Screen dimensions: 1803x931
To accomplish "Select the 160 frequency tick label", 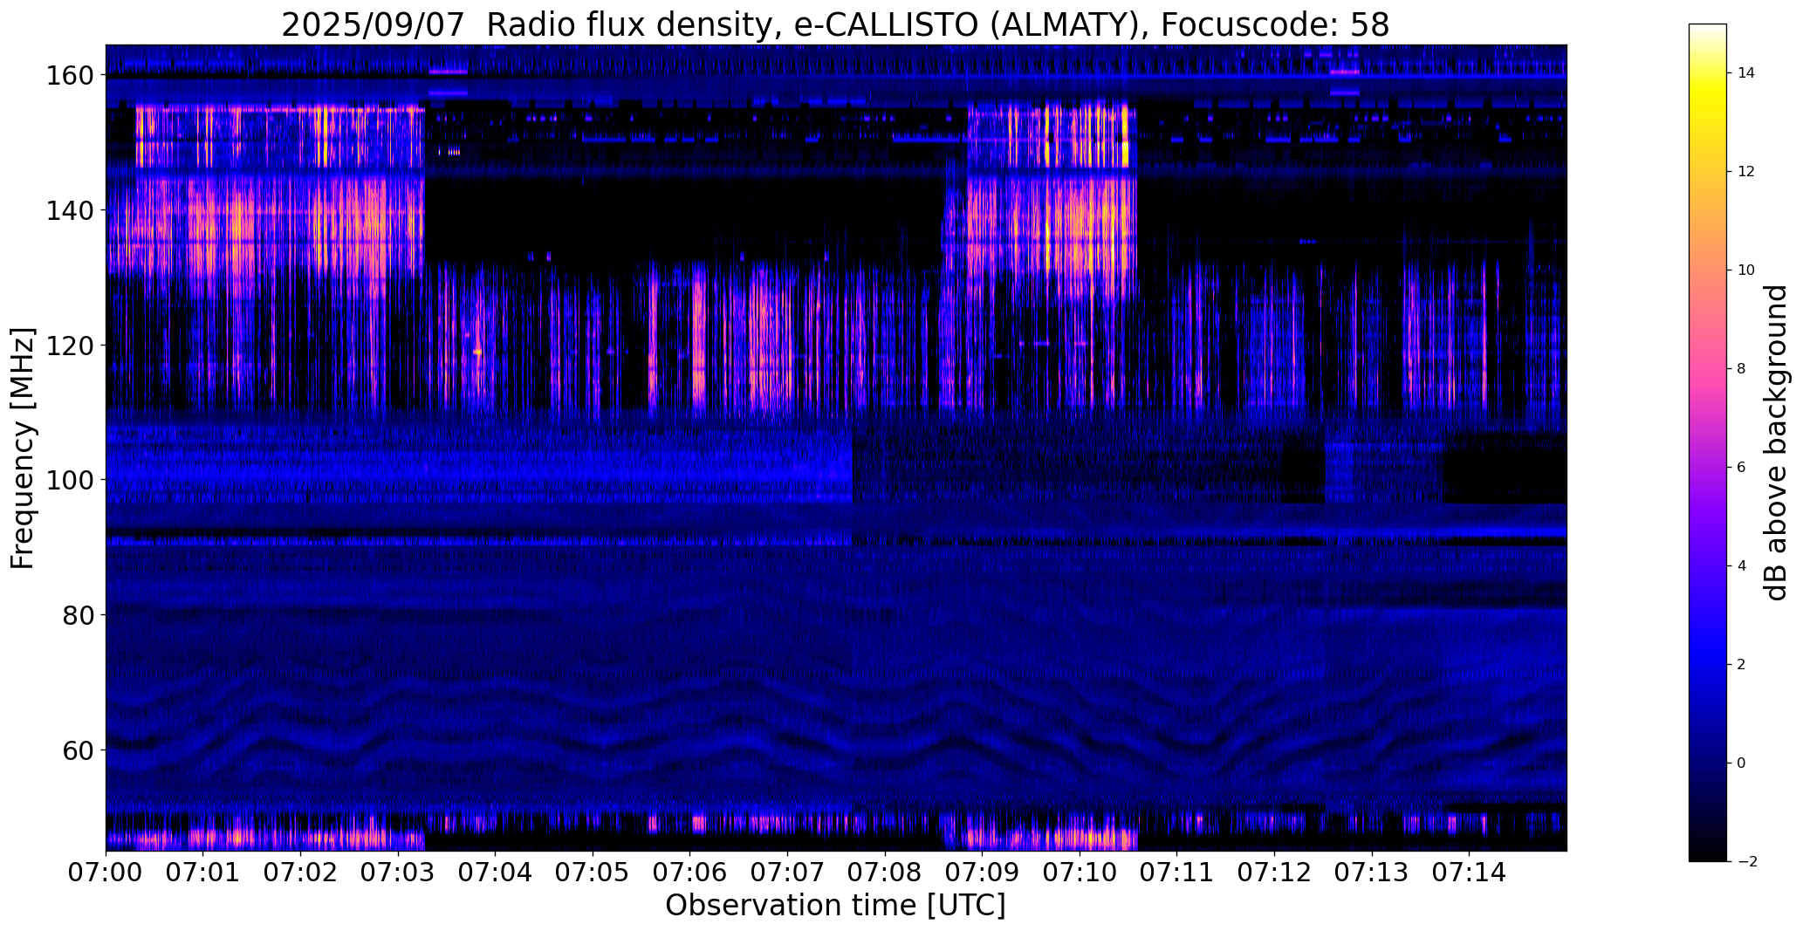I will (70, 76).
